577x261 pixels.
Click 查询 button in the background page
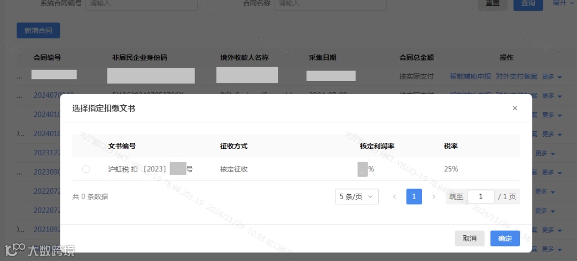528,4
